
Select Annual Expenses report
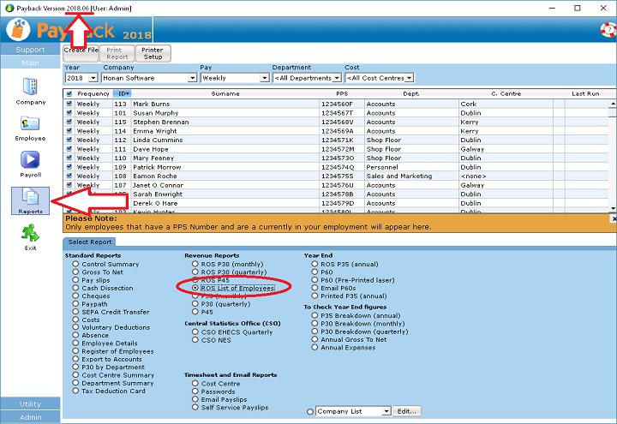click(314, 347)
